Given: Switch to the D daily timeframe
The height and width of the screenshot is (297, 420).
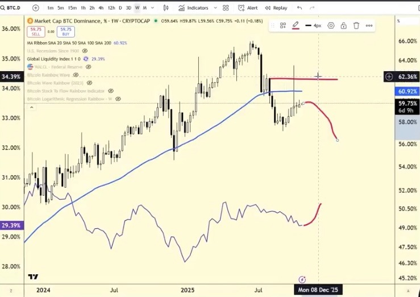Looking at the screenshot, I should (x=120, y=8).
